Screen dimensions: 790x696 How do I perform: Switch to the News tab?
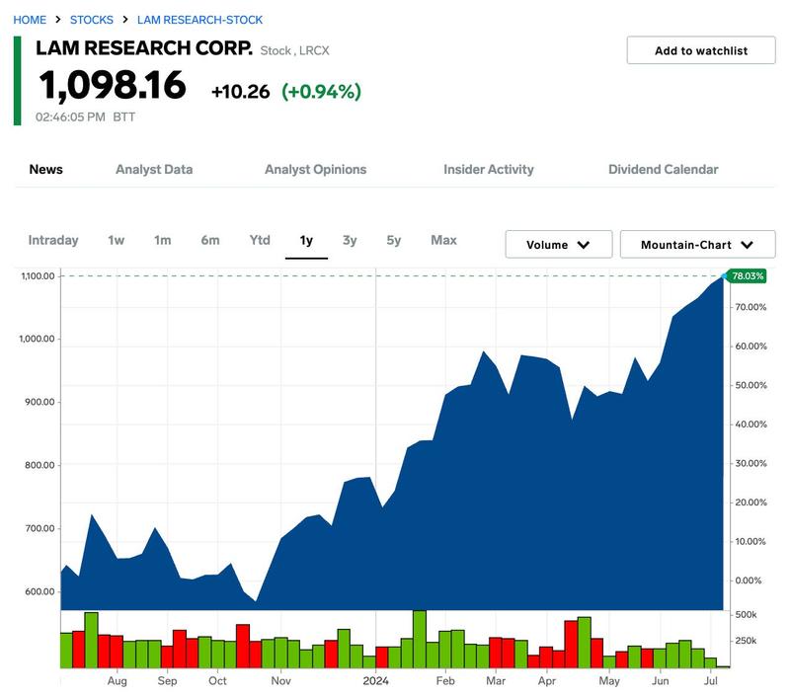tap(45, 169)
